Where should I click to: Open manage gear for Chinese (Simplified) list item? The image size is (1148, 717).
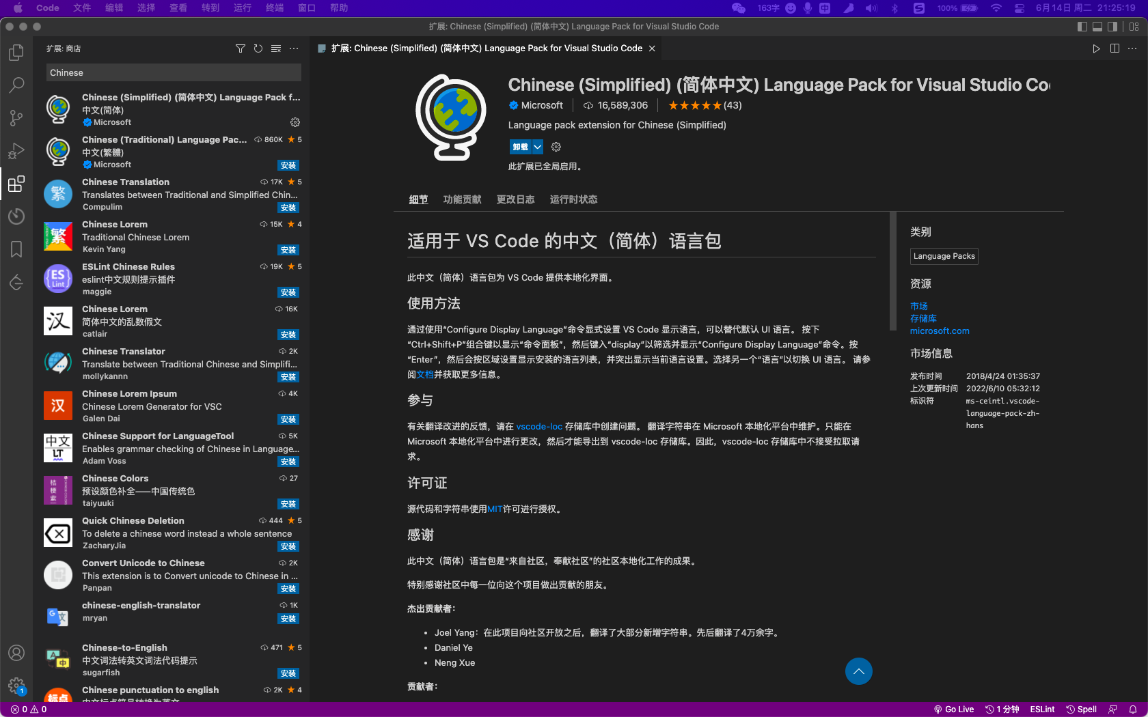(x=295, y=122)
